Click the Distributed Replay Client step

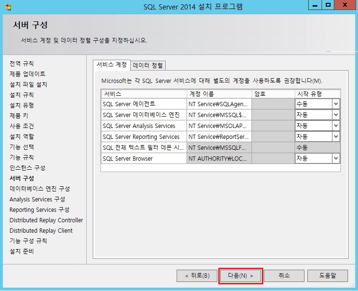point(41,230)
